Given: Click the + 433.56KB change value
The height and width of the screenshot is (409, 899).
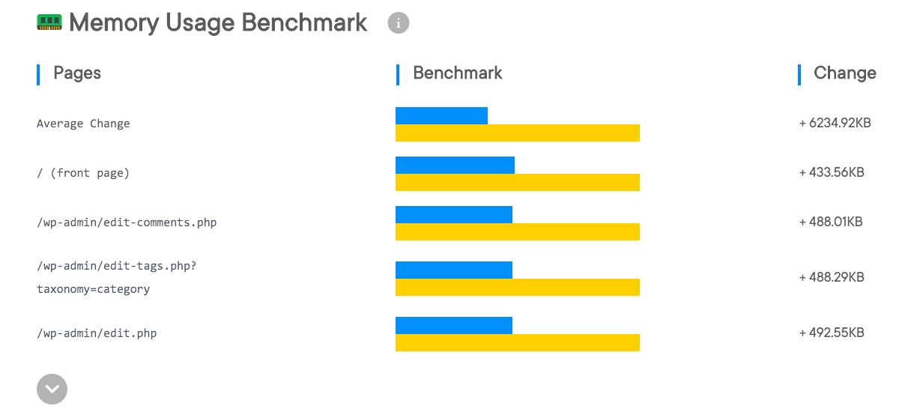Looking at the screenshot, I should (832, 172).
